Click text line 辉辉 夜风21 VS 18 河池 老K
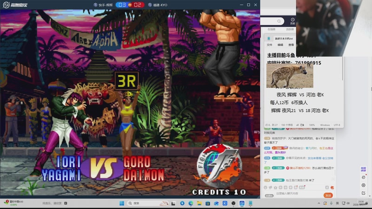 pyautogui.click(x=300, y=111)
